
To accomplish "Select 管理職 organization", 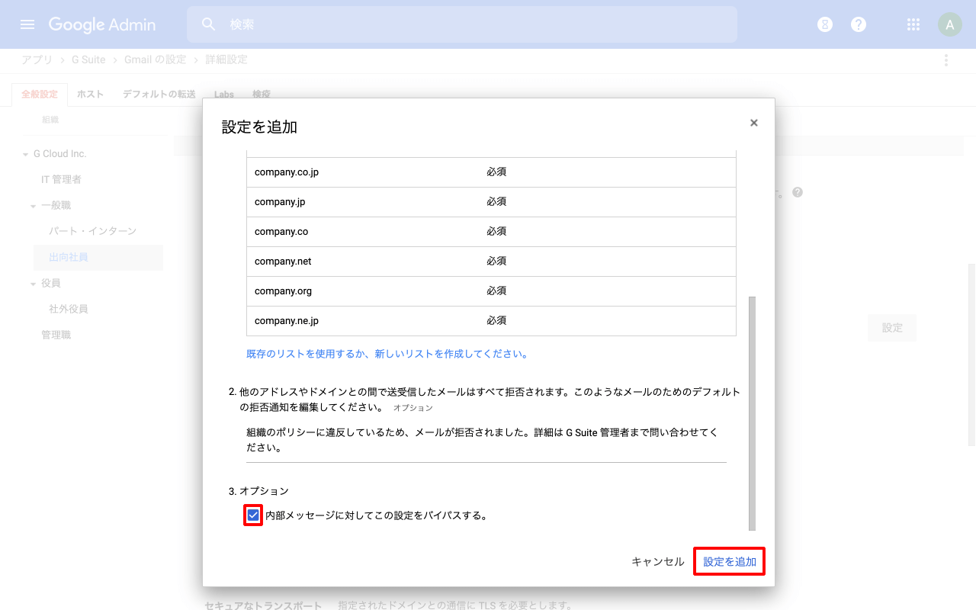I will coord(56,335).
